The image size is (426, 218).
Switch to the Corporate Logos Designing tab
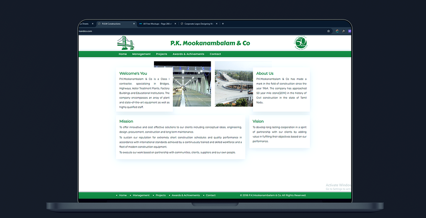198,24
